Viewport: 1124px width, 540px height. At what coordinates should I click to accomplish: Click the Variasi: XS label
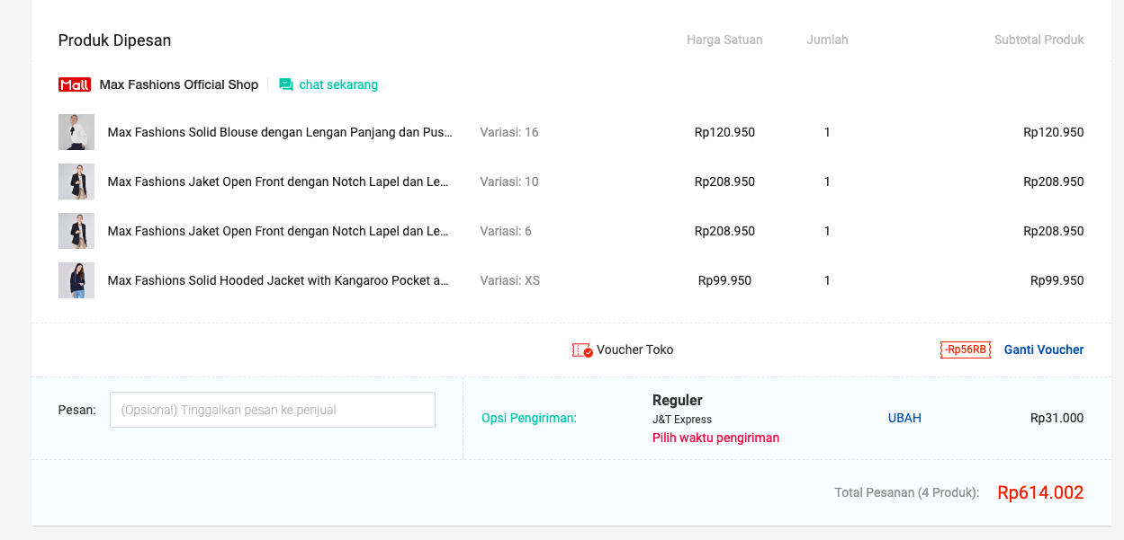510,280
